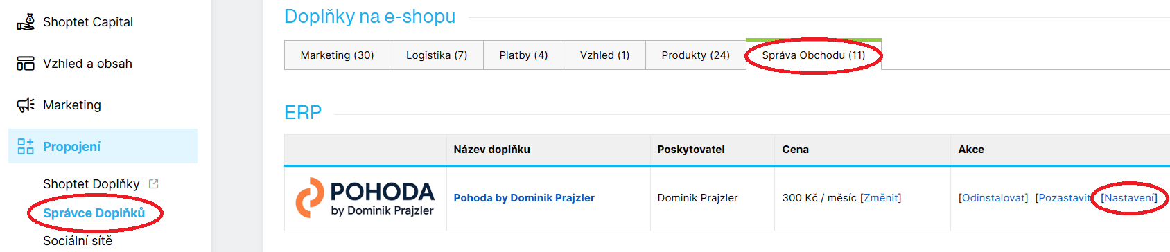Image resolution: width=1170 pixels, height=252 pixels.
Task: Open Shoptet Doplňky sidebar item
Action: click(x=91, y=184)
